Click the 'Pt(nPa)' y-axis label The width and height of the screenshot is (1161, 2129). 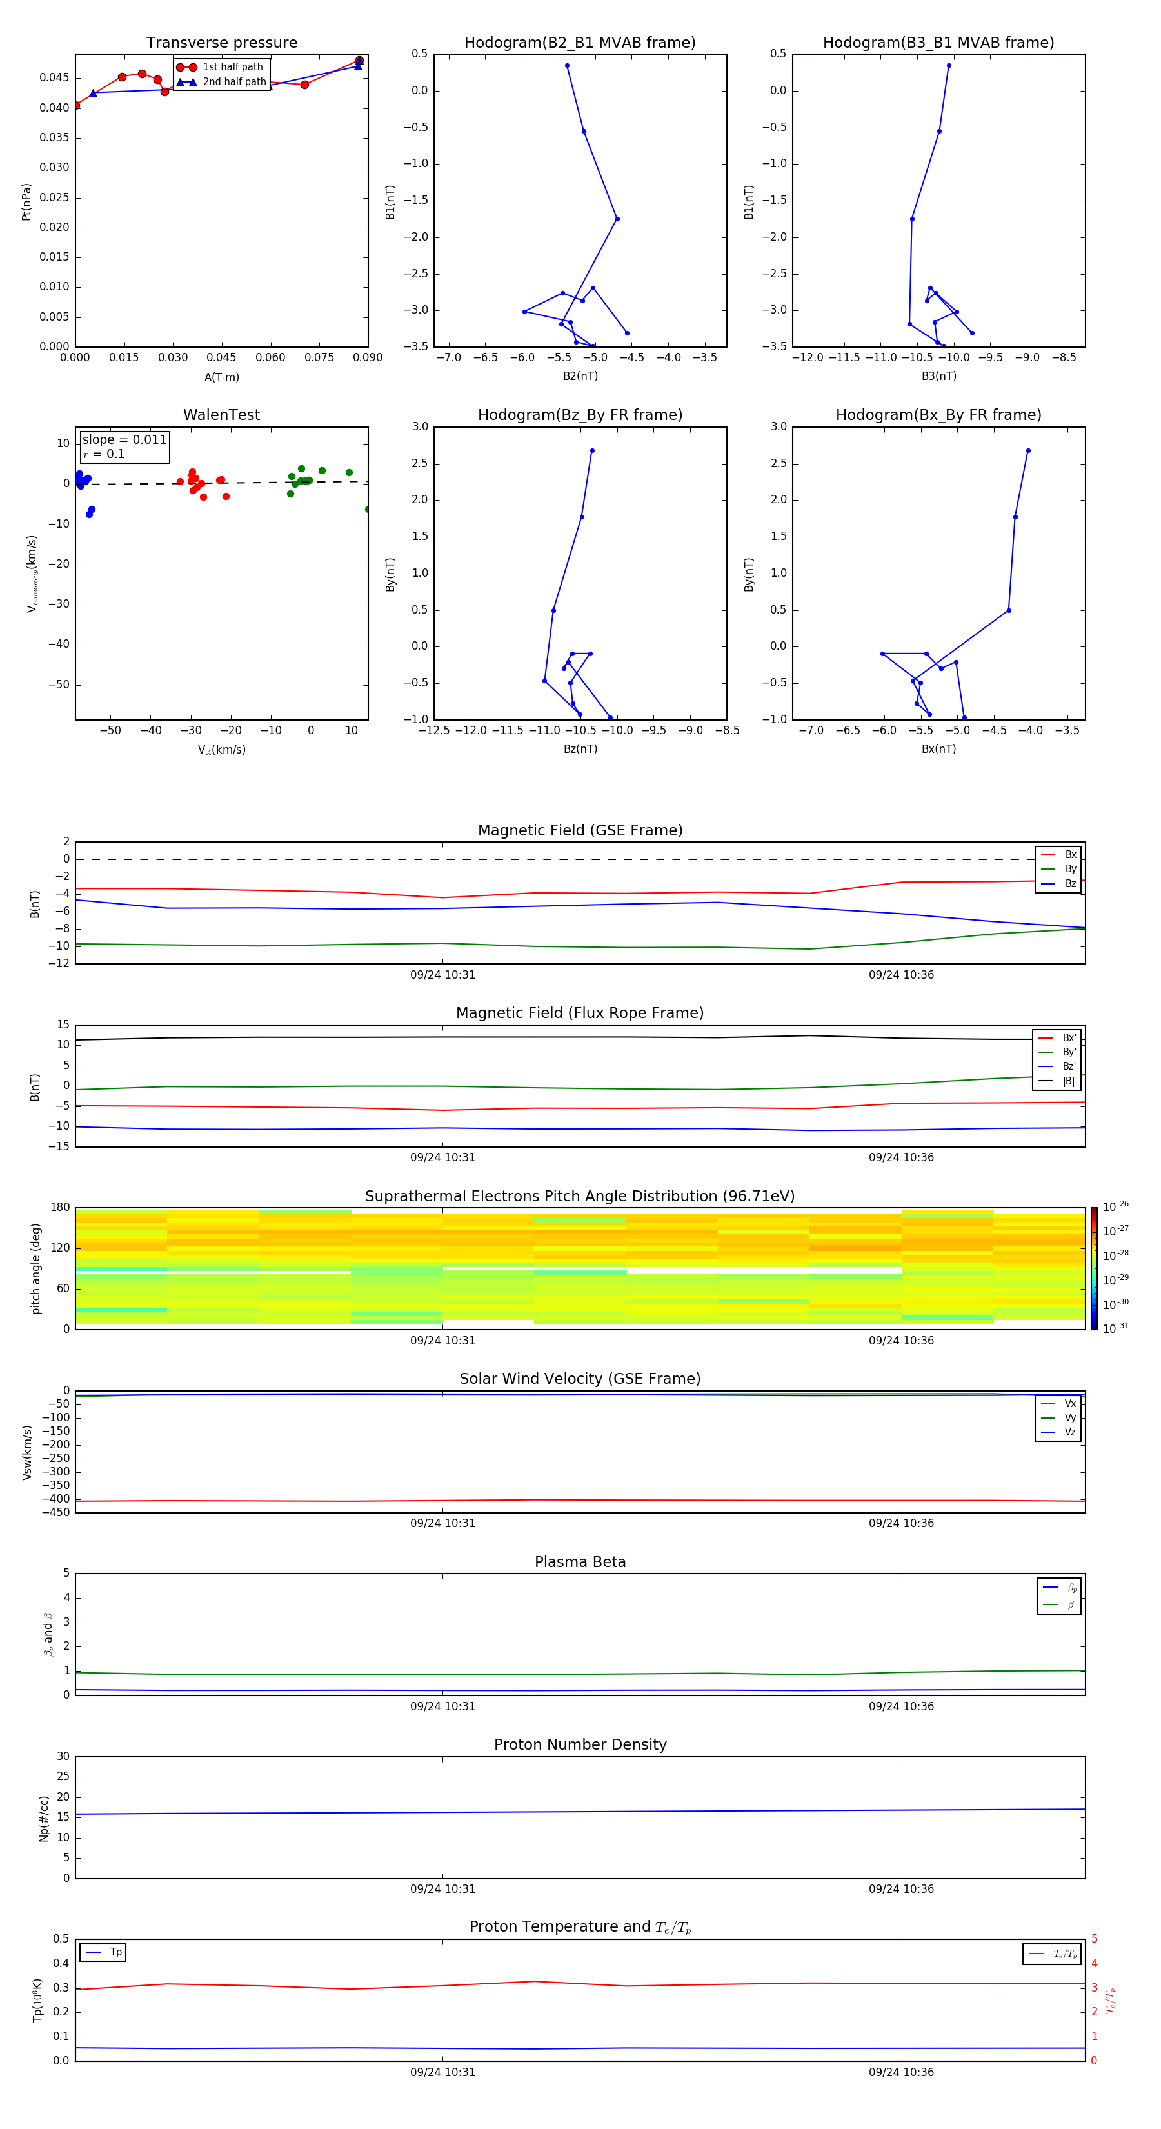[x=26, y=201]
